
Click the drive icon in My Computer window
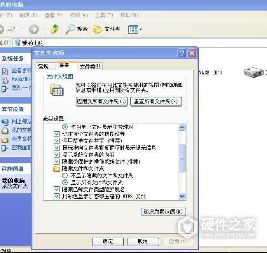[254, 72]
